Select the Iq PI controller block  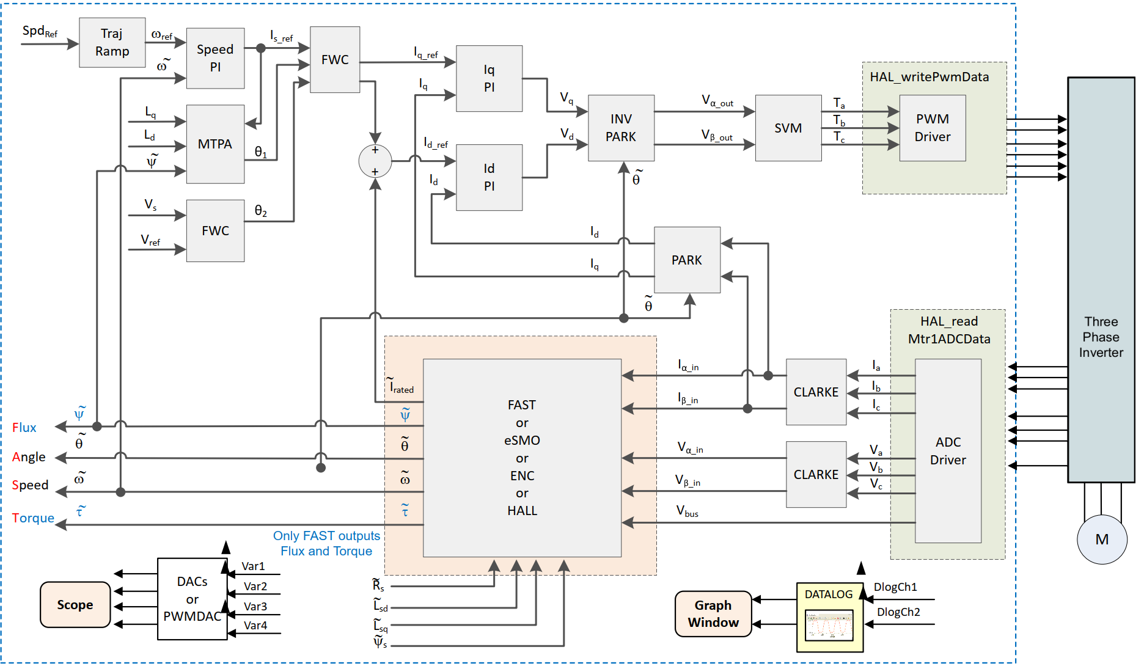[x=489, y=78]
